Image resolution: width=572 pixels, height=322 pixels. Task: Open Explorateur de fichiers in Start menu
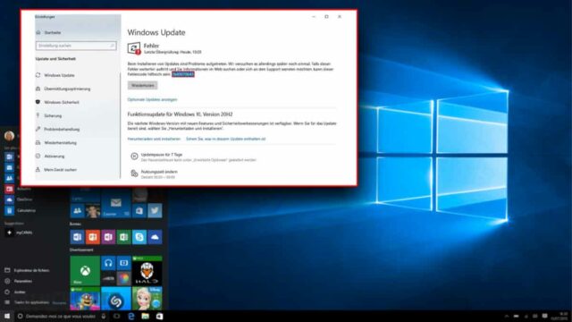[x=31, y=270]
